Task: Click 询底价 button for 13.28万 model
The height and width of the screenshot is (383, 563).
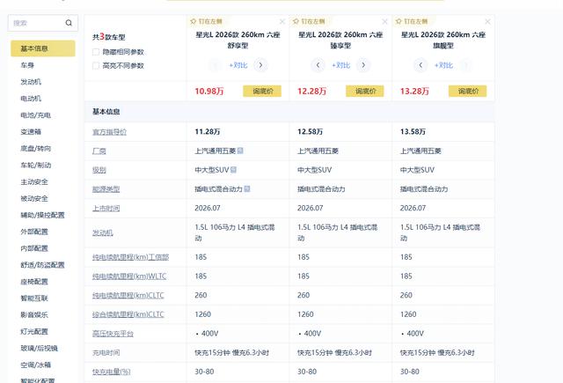Action: 467,91
